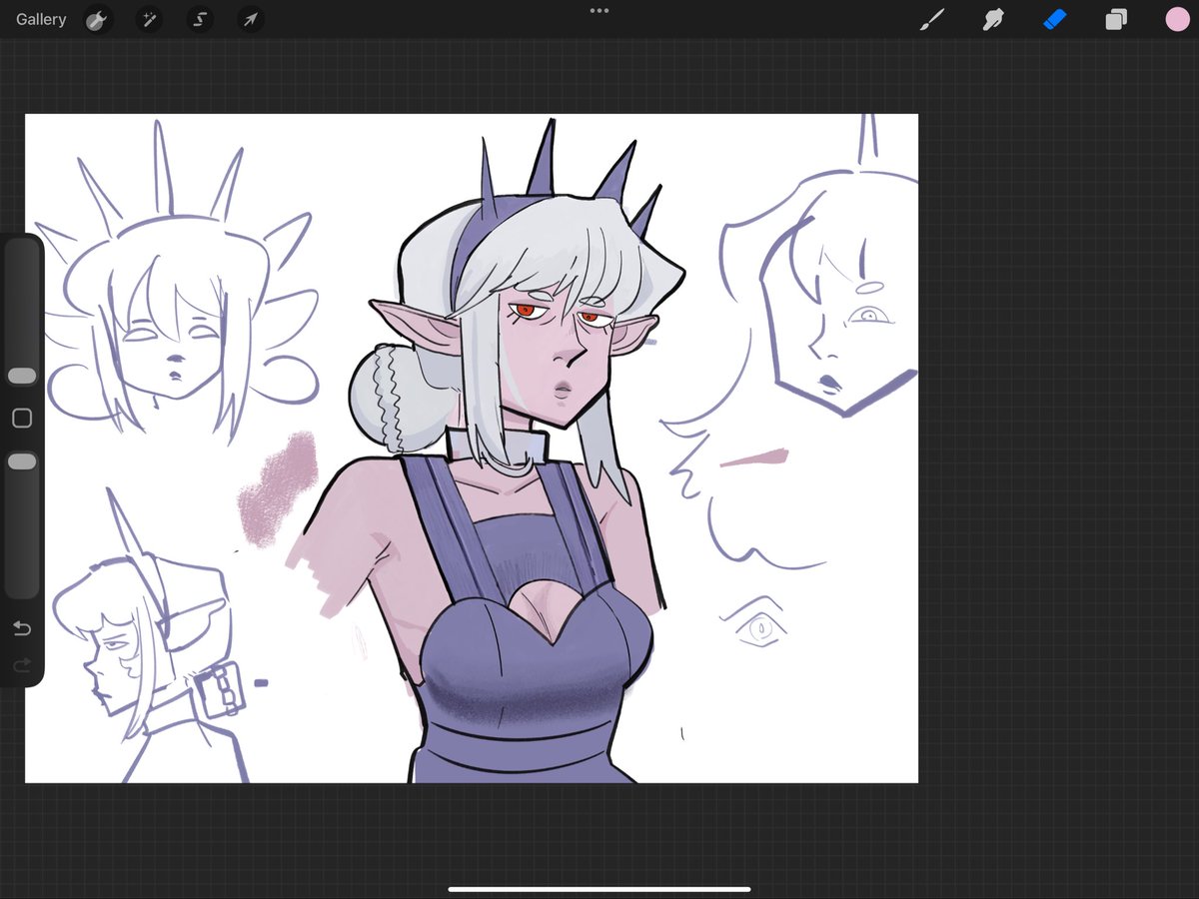This screenshot has height=899, width=1199.
Task: Open the Gallery
Action: tap(41, 19)
